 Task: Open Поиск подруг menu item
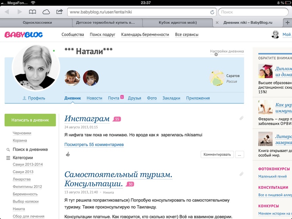point(102,34)
